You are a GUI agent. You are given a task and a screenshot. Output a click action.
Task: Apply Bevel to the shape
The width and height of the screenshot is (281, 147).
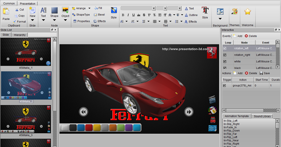(x=99, y=15)
